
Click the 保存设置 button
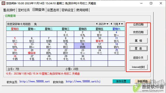pyautogui.click(x=121, y=81)
